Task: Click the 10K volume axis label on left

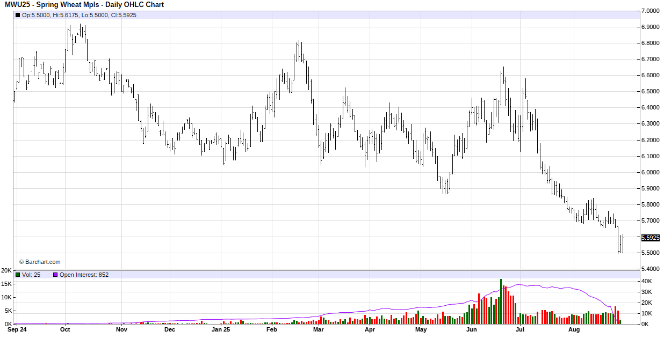Action: pos(6,297)
